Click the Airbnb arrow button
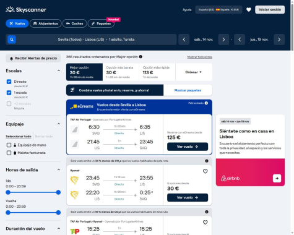 (277, 178)
